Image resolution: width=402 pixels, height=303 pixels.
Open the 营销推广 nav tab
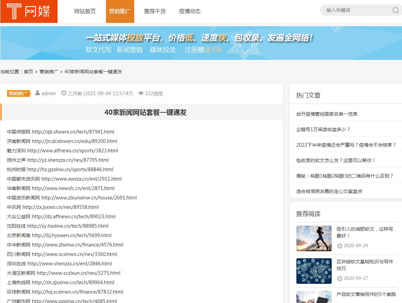pos(120,11)
